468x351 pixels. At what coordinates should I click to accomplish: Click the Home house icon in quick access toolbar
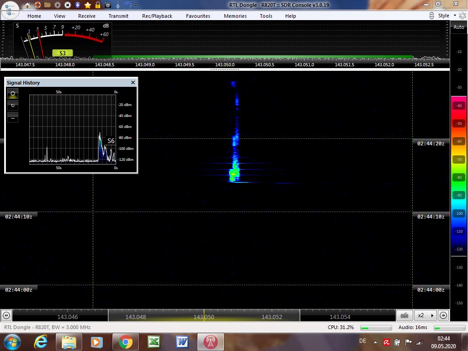pos(27,5)
